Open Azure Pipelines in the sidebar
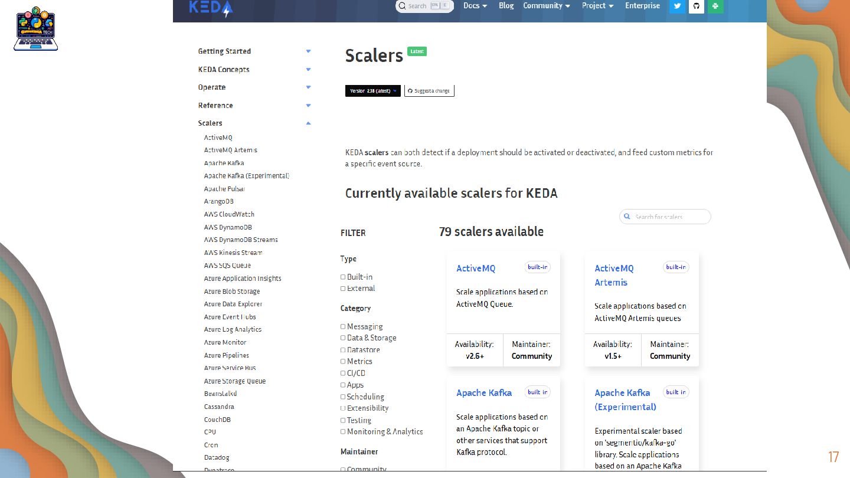This screenshot has height=478, width=850. [x=227, y=355]
